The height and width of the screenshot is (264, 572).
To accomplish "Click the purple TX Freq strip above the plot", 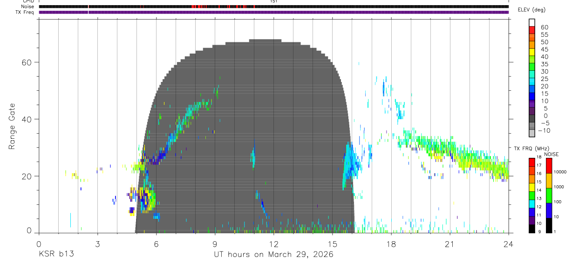I will click(273, 12).
